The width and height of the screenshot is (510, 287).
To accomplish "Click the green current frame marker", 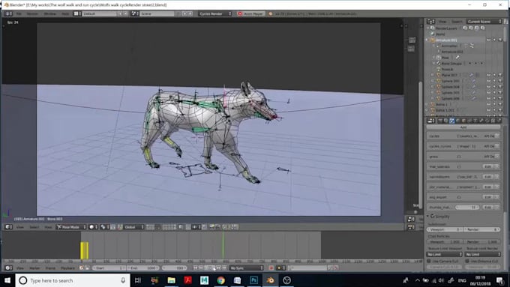I will (x=223, y=245).
